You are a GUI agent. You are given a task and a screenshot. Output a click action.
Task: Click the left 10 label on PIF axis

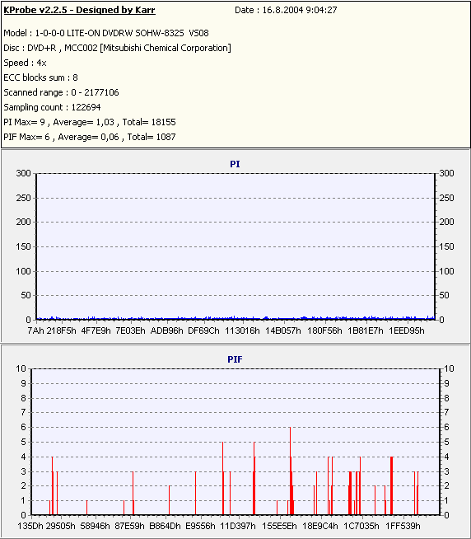[x=21, y=368]
